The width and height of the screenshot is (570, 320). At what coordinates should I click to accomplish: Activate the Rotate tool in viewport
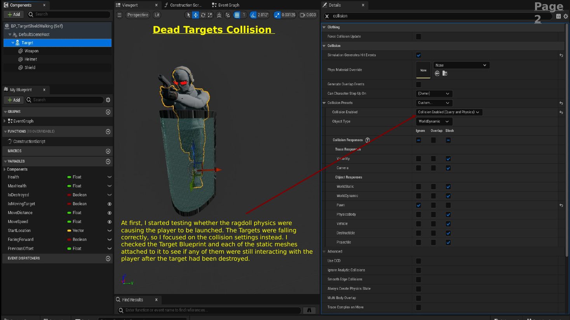(203, 15)
